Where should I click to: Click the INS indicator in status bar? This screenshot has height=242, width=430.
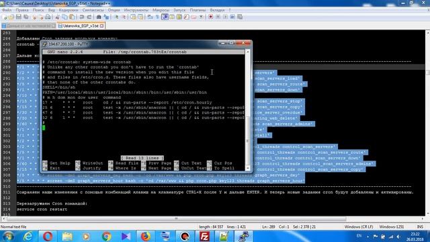point(420,227)
